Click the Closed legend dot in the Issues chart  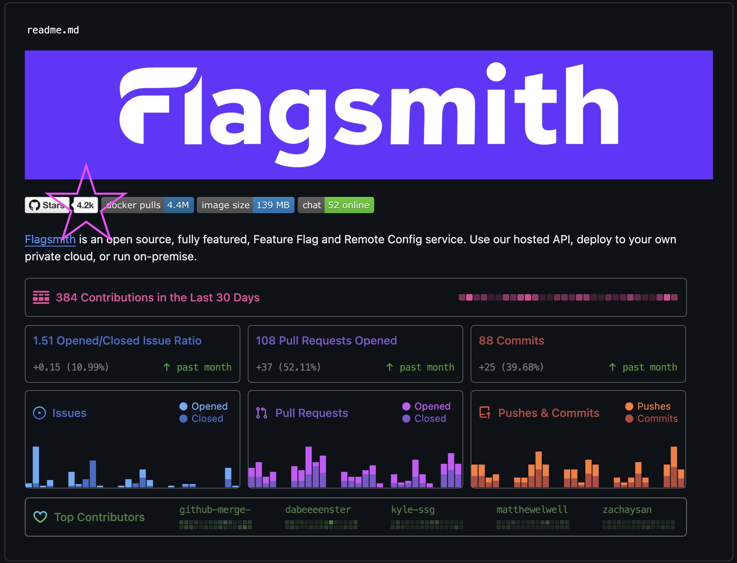[x=183, y=419]
